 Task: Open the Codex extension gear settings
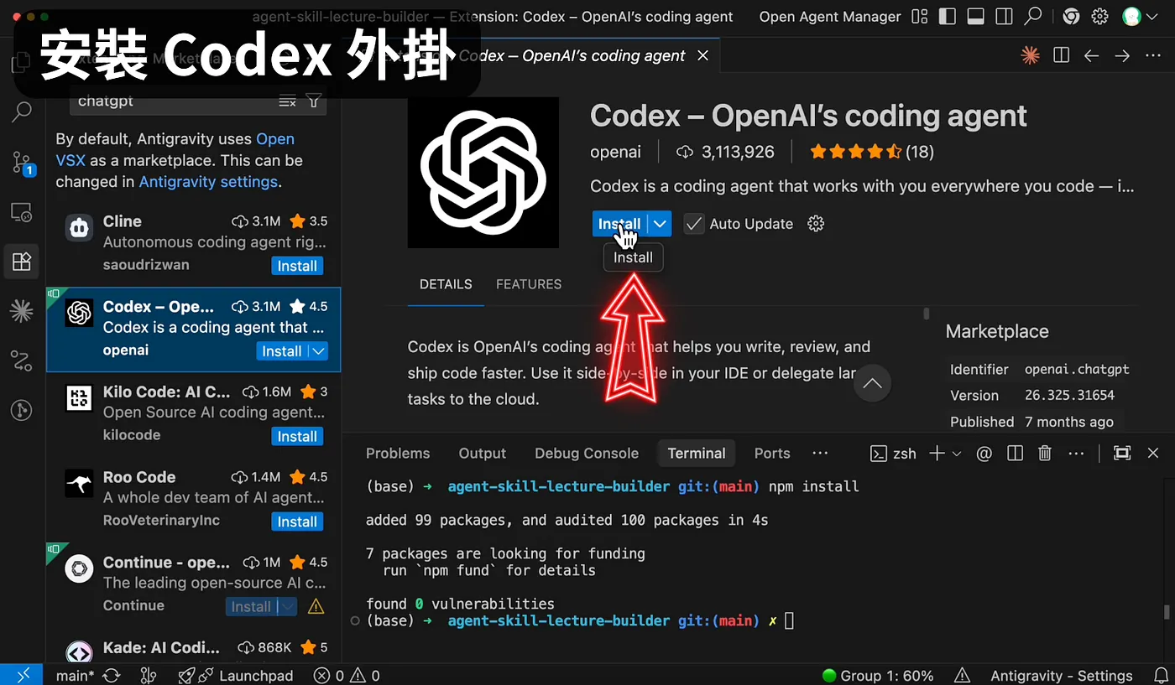tap(816, 224)
